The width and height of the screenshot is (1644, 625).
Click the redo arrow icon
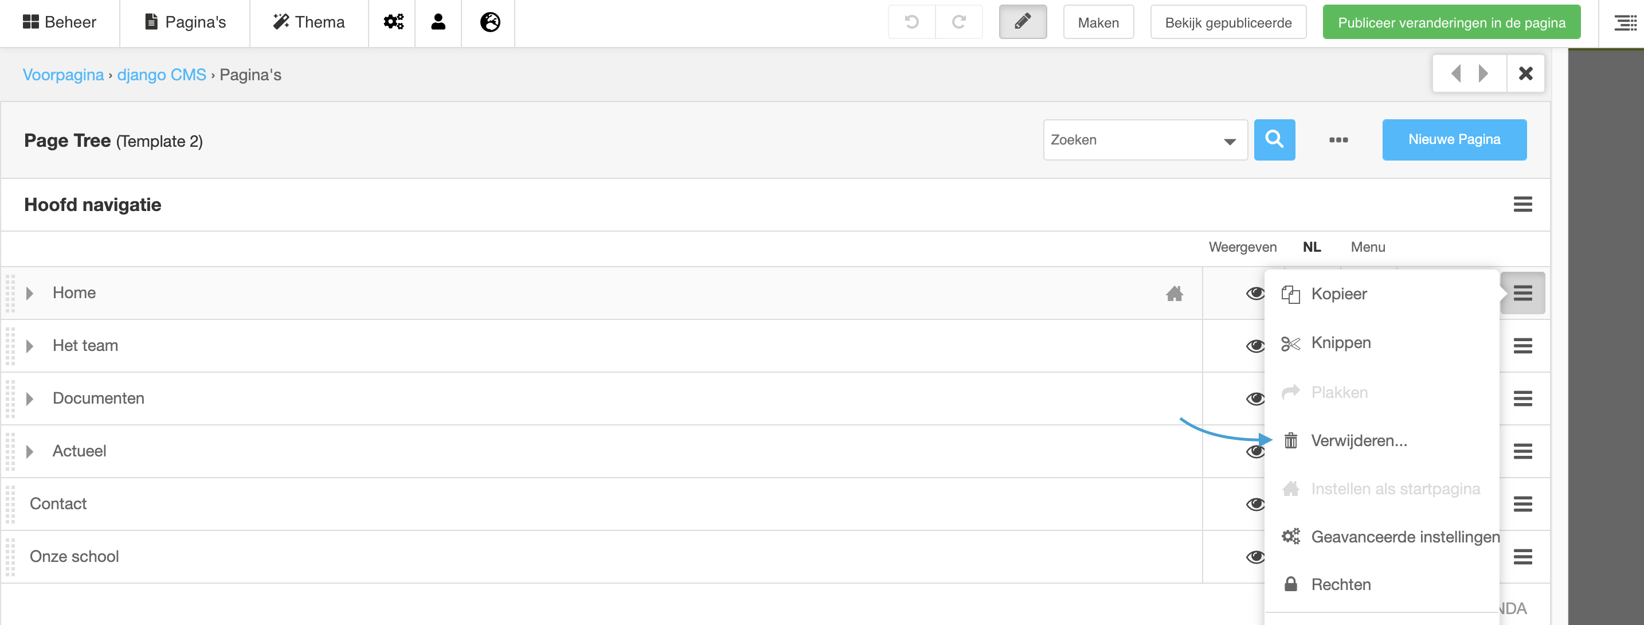pos(958,22)
